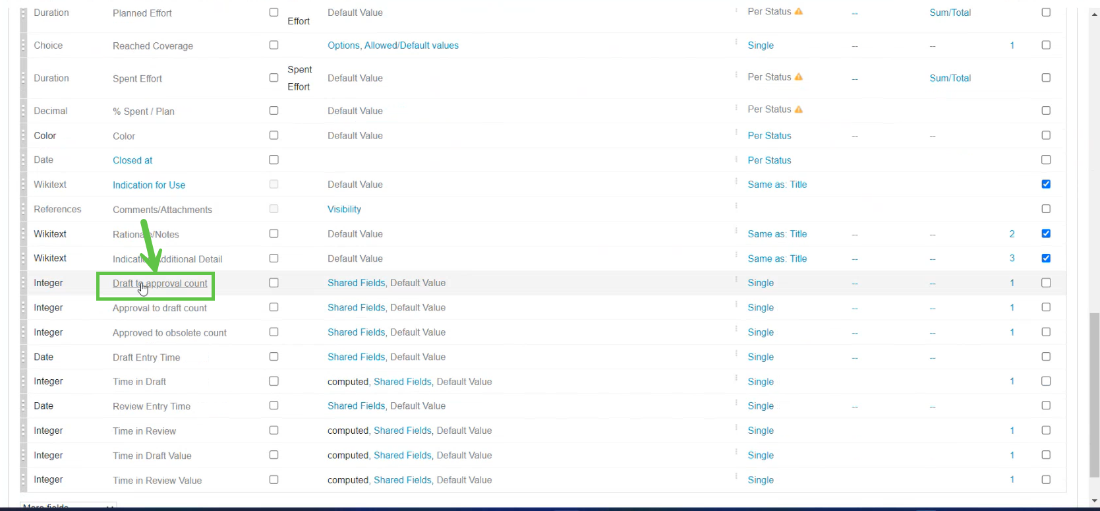The image size is (1100, 511).
Task: Click the warning icon in the % Spent / Plan row
Action: click(799, 109)
